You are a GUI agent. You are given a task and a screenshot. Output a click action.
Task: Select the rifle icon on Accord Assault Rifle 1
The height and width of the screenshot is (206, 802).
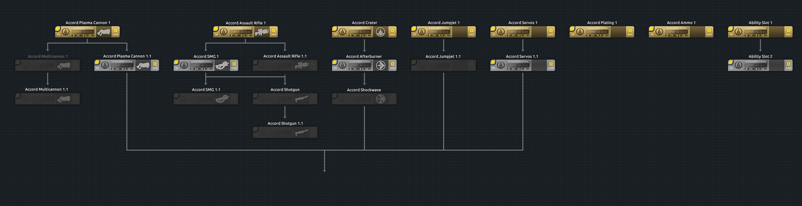click(x=262, y=32)
